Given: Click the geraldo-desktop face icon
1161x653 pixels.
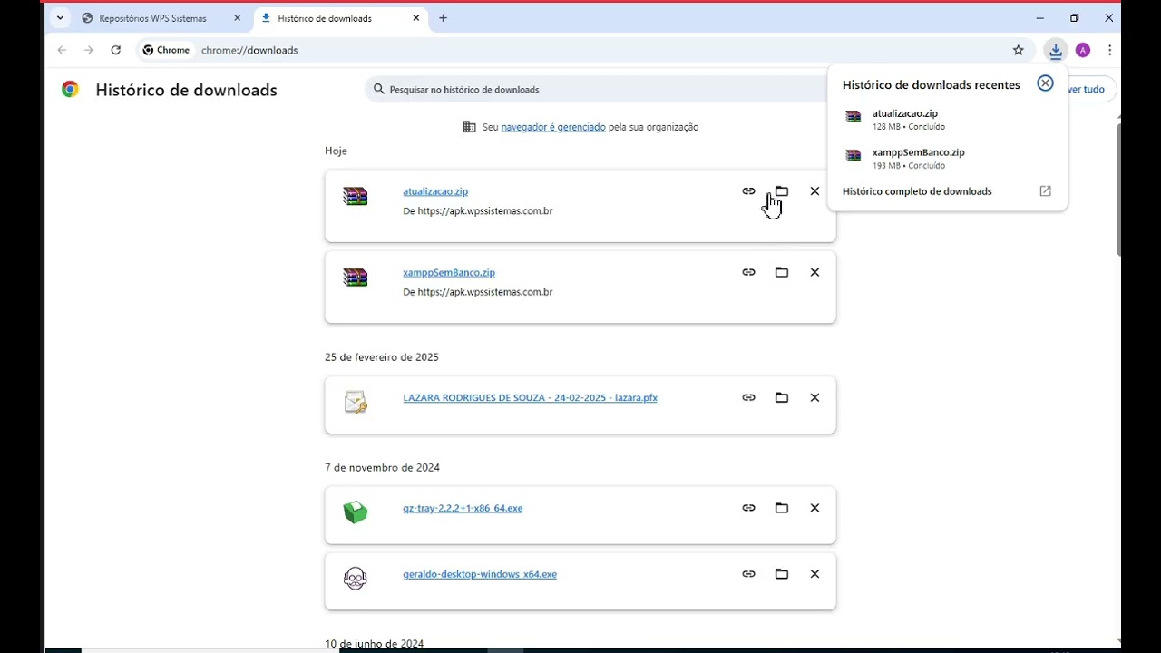Looking at the screenshot, I should tap(356, 579).
